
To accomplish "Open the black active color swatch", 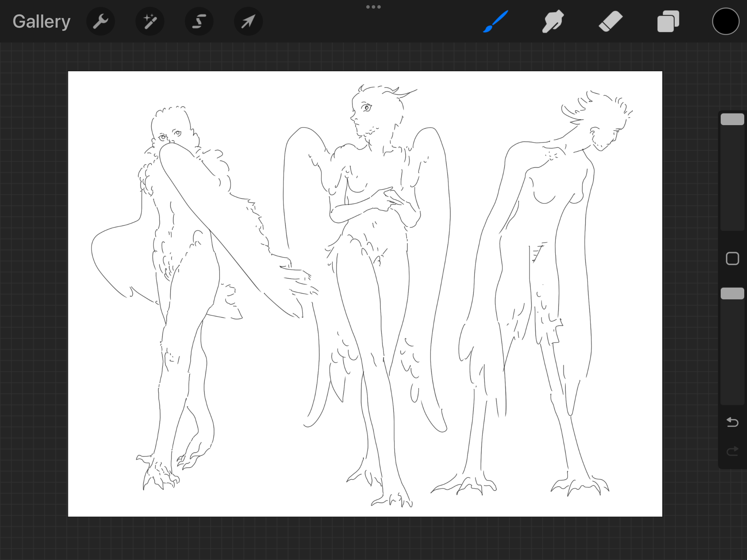I will [x=726, y=21].
